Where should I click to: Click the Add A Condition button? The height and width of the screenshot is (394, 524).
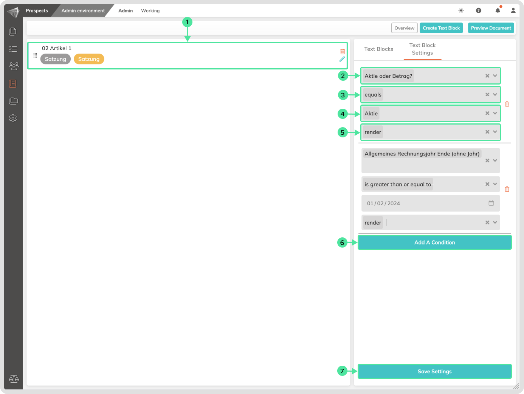click(x=434, y=242)
